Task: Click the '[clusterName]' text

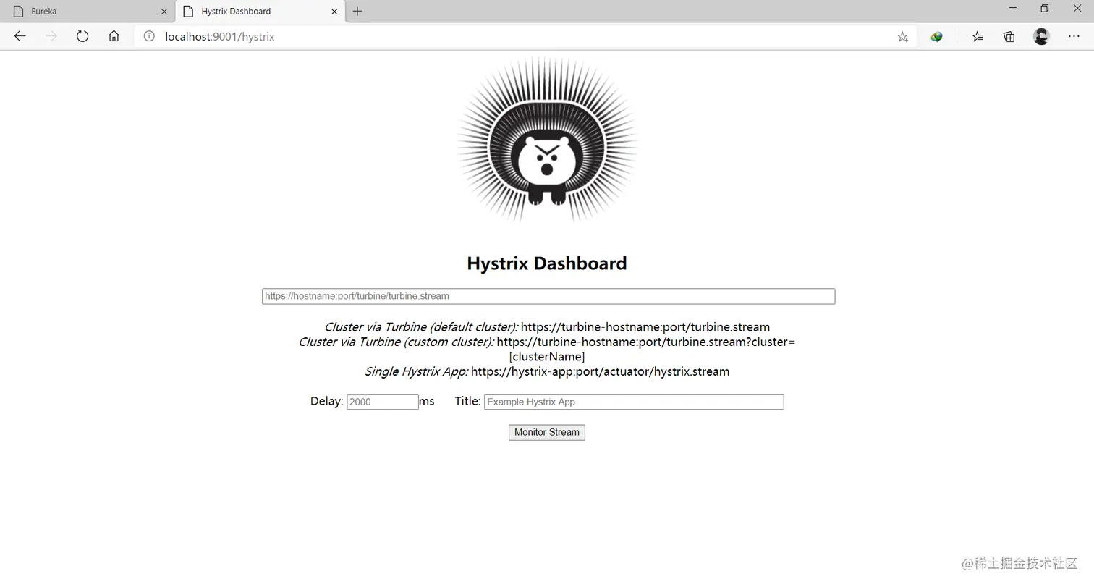Action: pos(547,357)
